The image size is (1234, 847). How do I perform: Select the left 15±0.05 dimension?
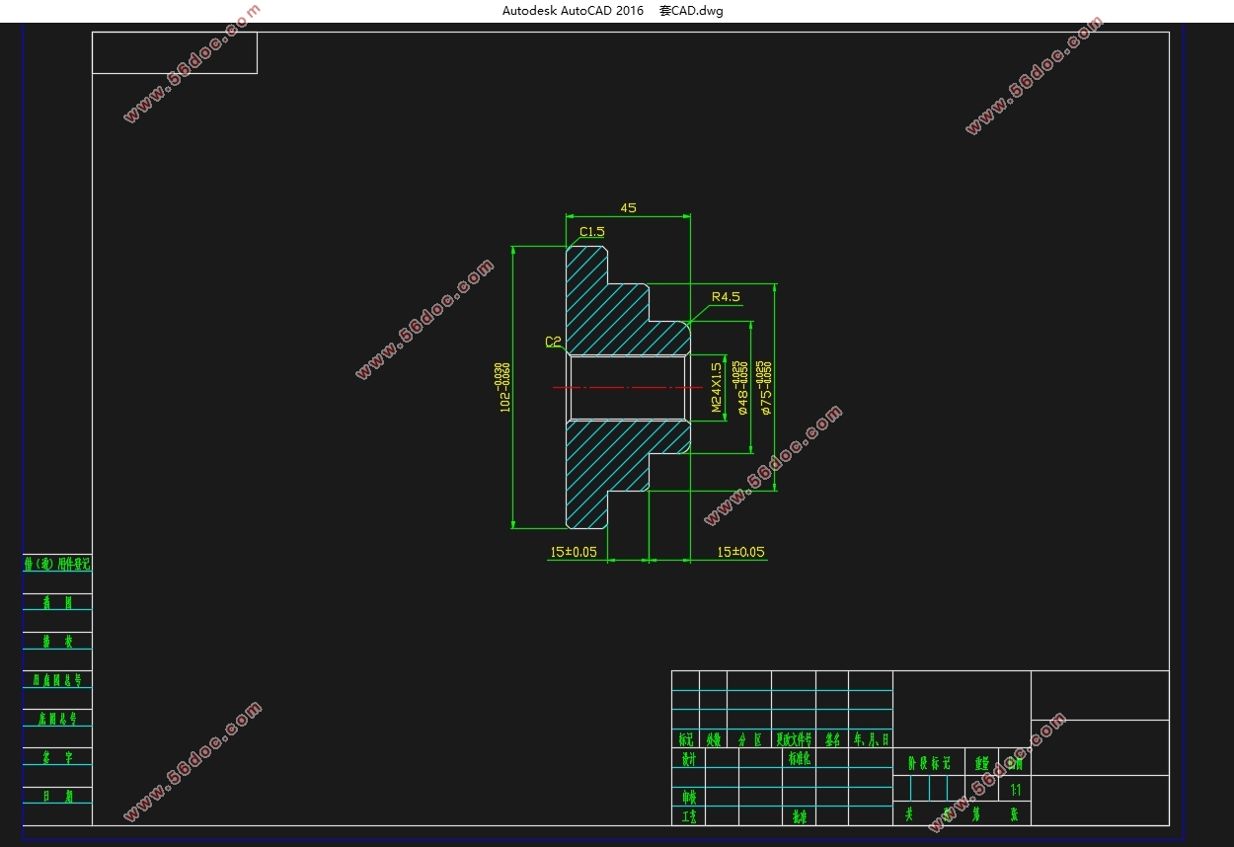pos(573,552)
